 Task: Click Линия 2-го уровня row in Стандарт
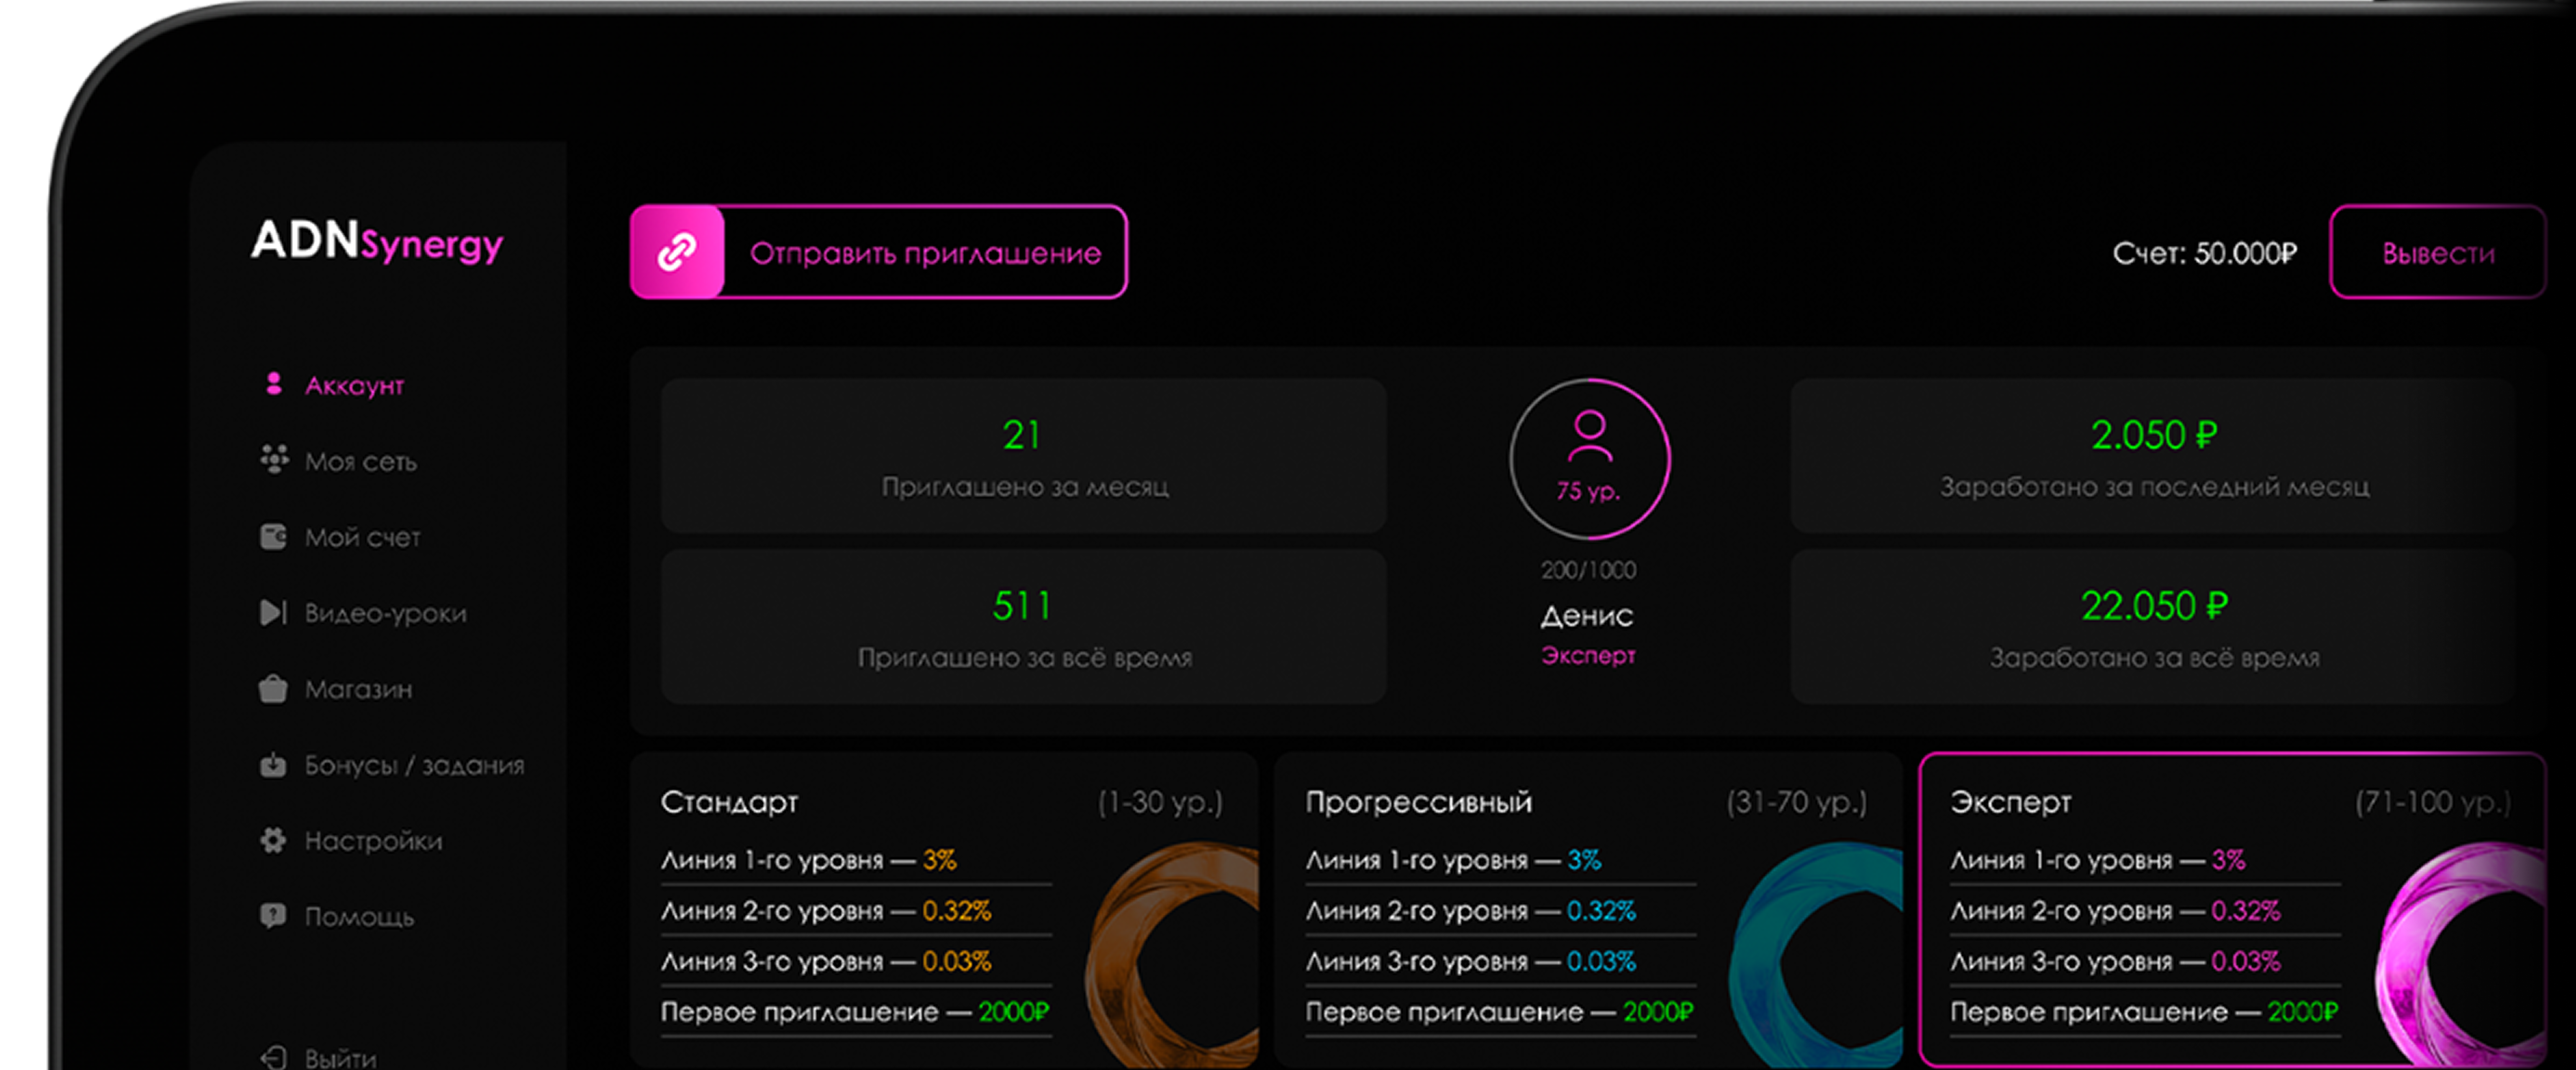[x=856, y=911]
